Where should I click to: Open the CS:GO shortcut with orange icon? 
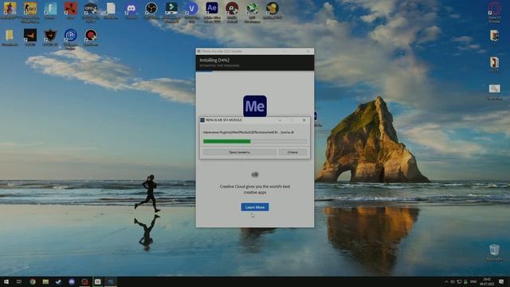click(x=30, y=9)
